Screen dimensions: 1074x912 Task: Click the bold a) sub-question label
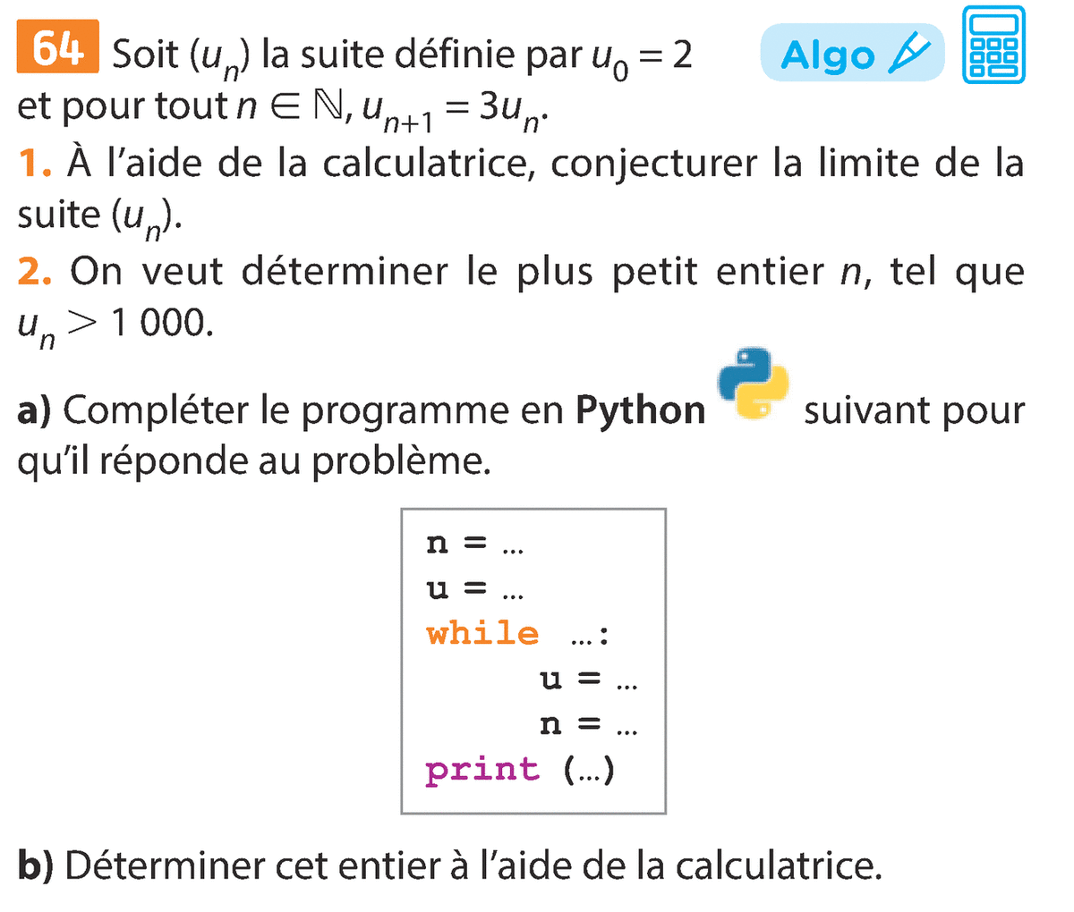(x=34, y=410)
